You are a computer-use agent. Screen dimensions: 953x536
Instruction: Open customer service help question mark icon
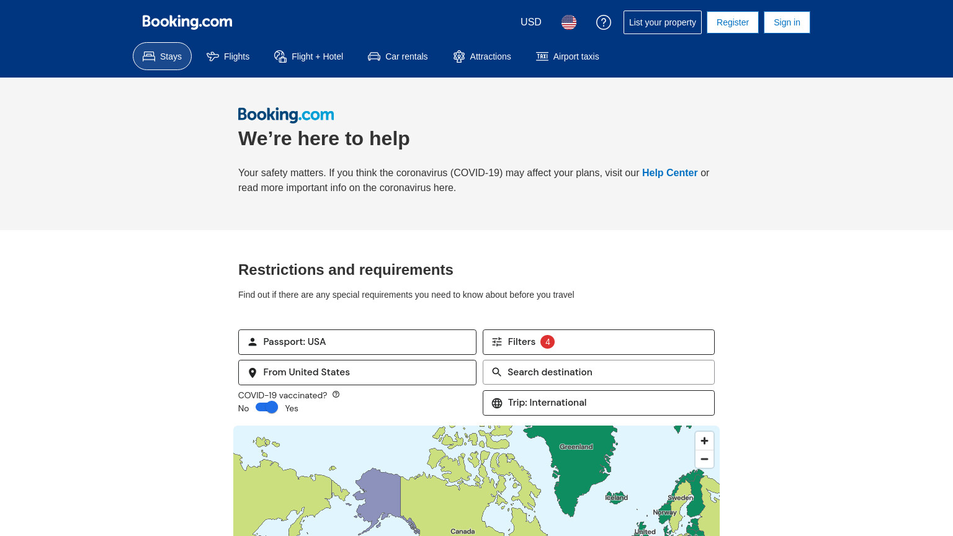point(604,22)
